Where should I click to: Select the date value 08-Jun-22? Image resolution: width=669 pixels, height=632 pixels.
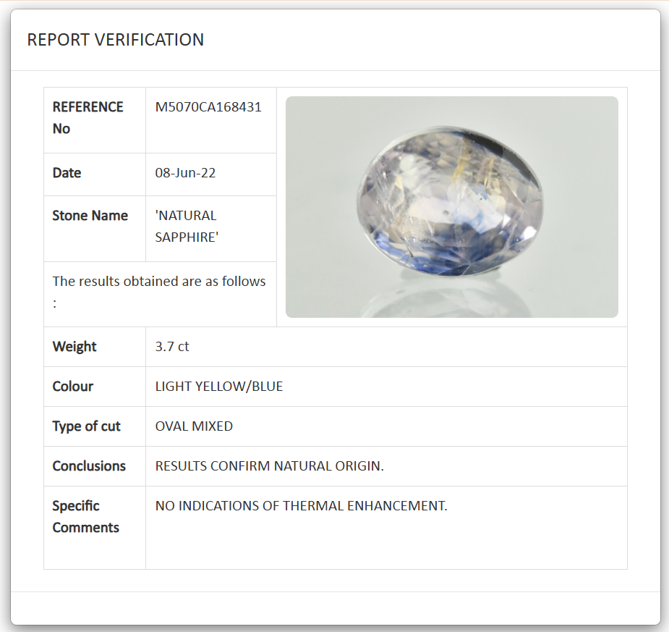pyautogui.click(x=183, y=173)
